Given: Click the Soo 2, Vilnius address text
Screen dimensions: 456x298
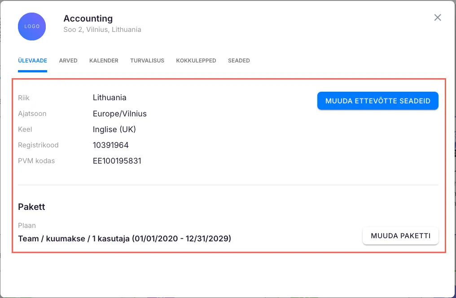Looking at the screenshot, I should pos(102,30).
